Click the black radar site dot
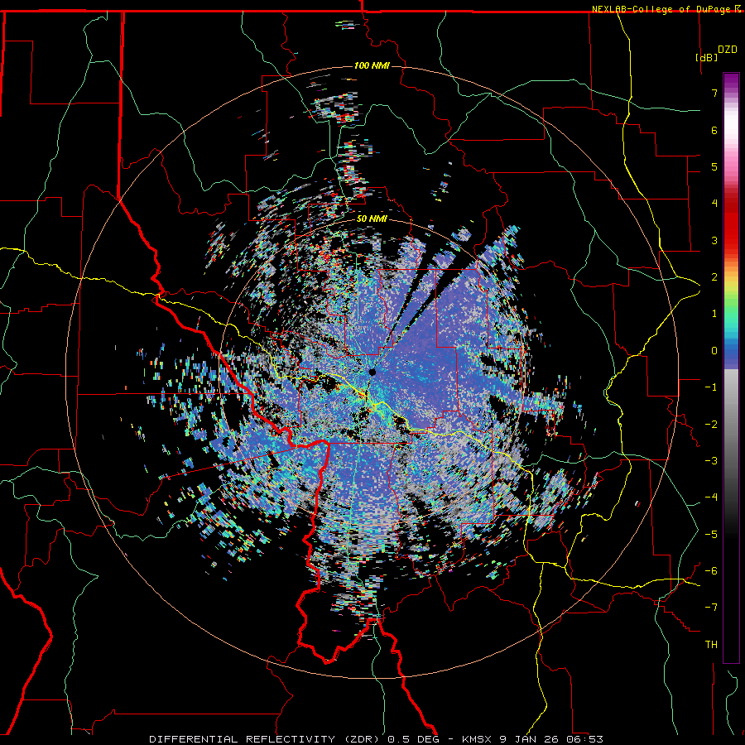 372,372
